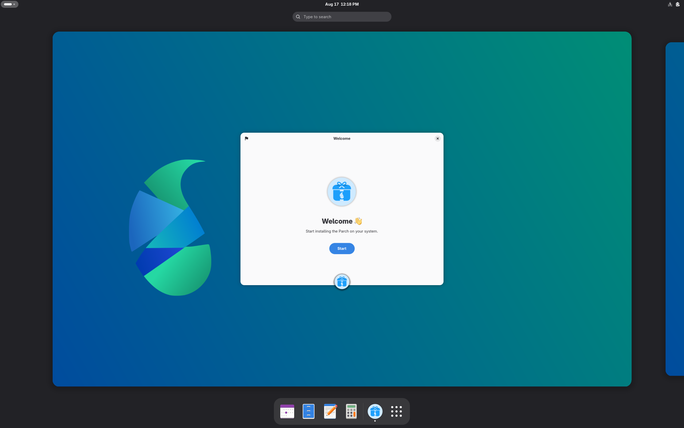Click the Type to search field

(x=342, y=17)
